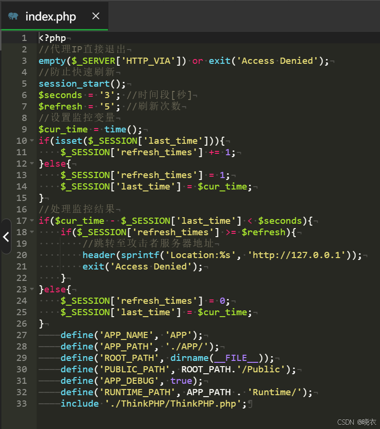
Task: Click './ThinkPHP/ThinkPHP.php' path string
Action: click(173, 404)
